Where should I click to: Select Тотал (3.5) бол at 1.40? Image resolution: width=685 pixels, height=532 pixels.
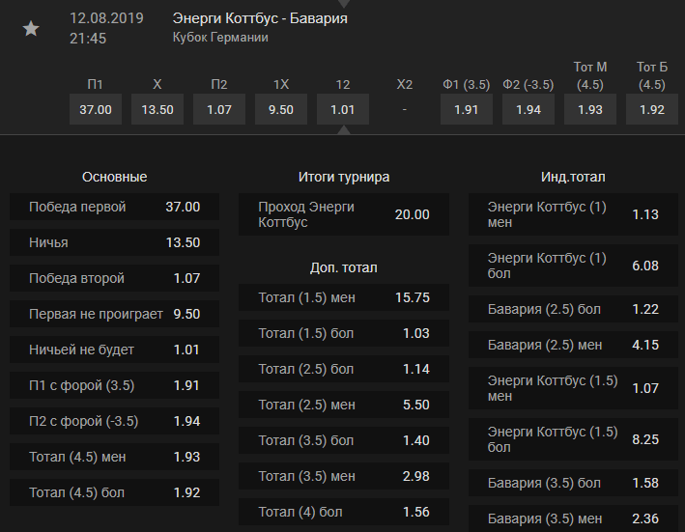(344, 441)
